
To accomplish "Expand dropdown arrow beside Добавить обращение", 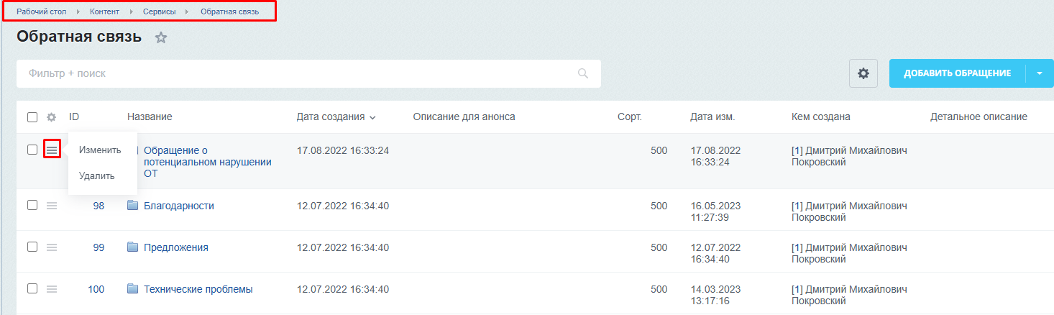I will point(1040,73).
